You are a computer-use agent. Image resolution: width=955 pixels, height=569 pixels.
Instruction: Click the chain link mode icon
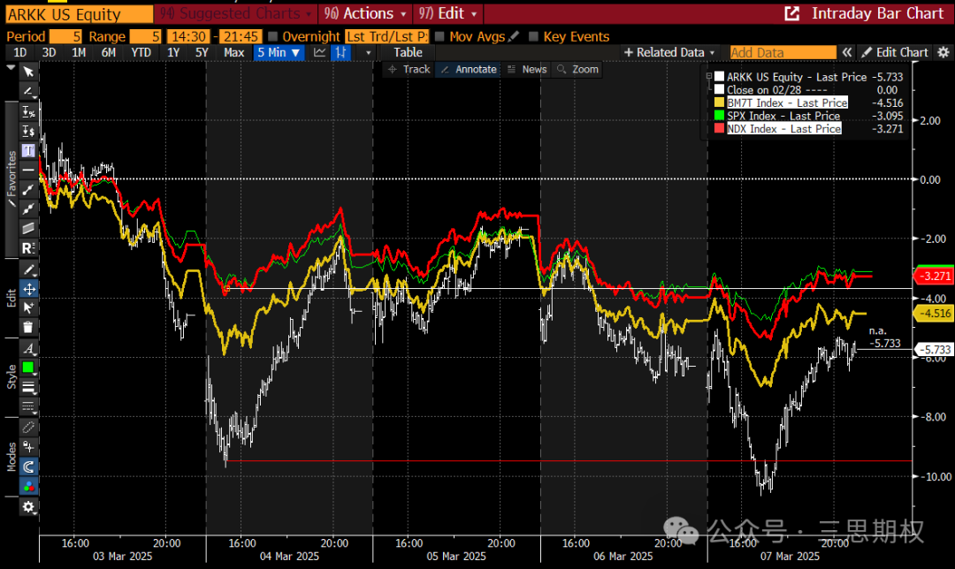click(28, 428)
